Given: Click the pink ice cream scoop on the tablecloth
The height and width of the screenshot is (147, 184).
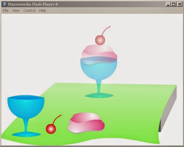Looking at the screenshot, I should point(86,123).
